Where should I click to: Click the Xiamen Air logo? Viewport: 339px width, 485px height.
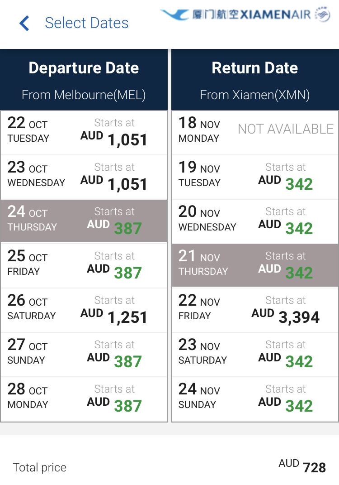point(245,14)
